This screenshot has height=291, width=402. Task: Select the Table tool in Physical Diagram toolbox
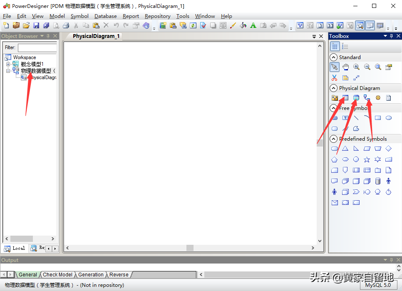[x=345, y=98]
